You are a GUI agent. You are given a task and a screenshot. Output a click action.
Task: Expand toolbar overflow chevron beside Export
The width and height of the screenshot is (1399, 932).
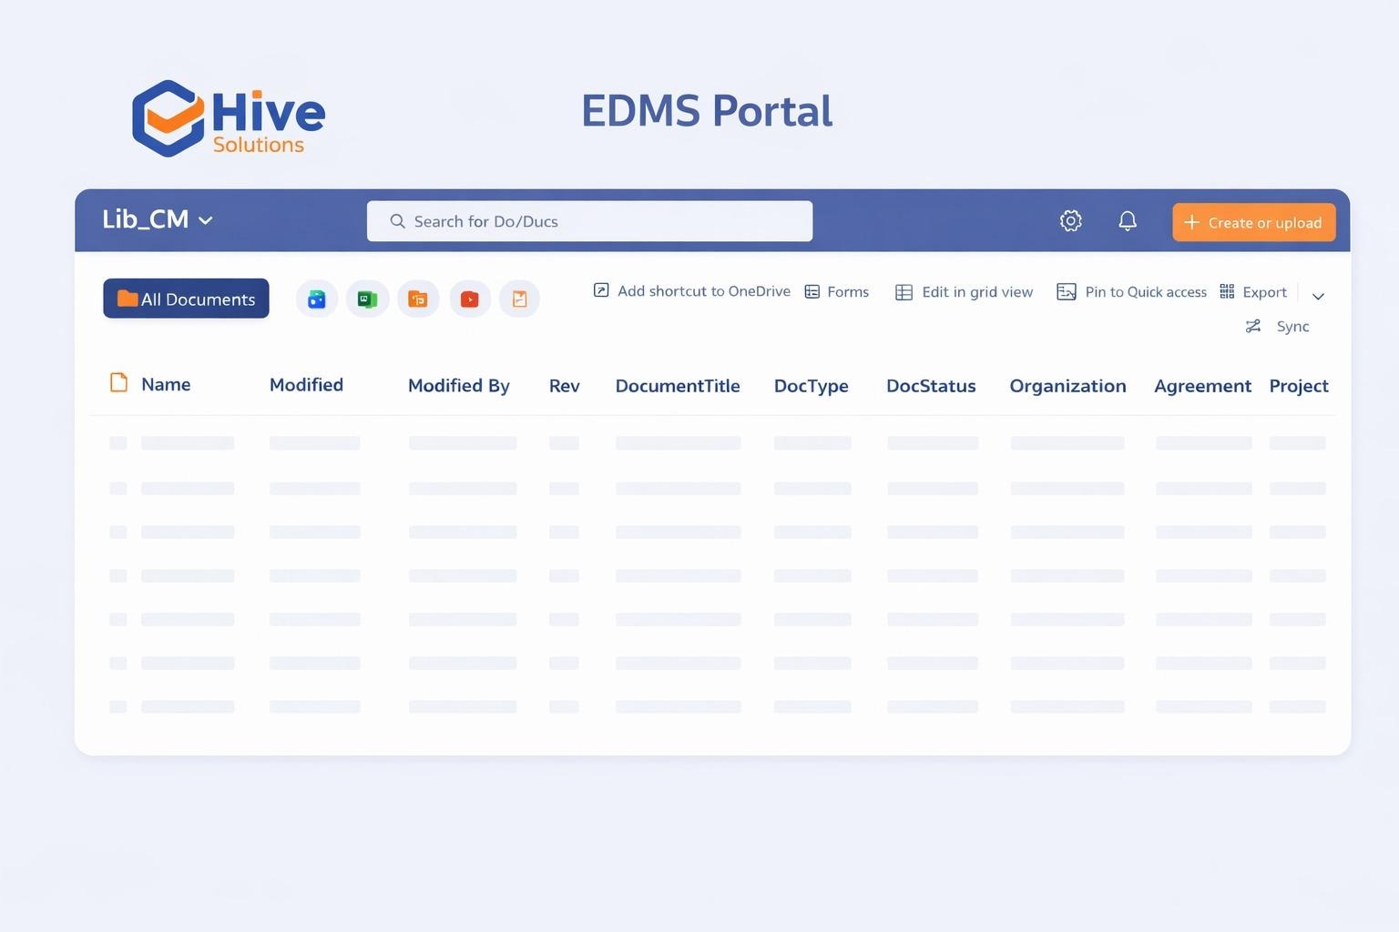click(x=1317, y=296)
